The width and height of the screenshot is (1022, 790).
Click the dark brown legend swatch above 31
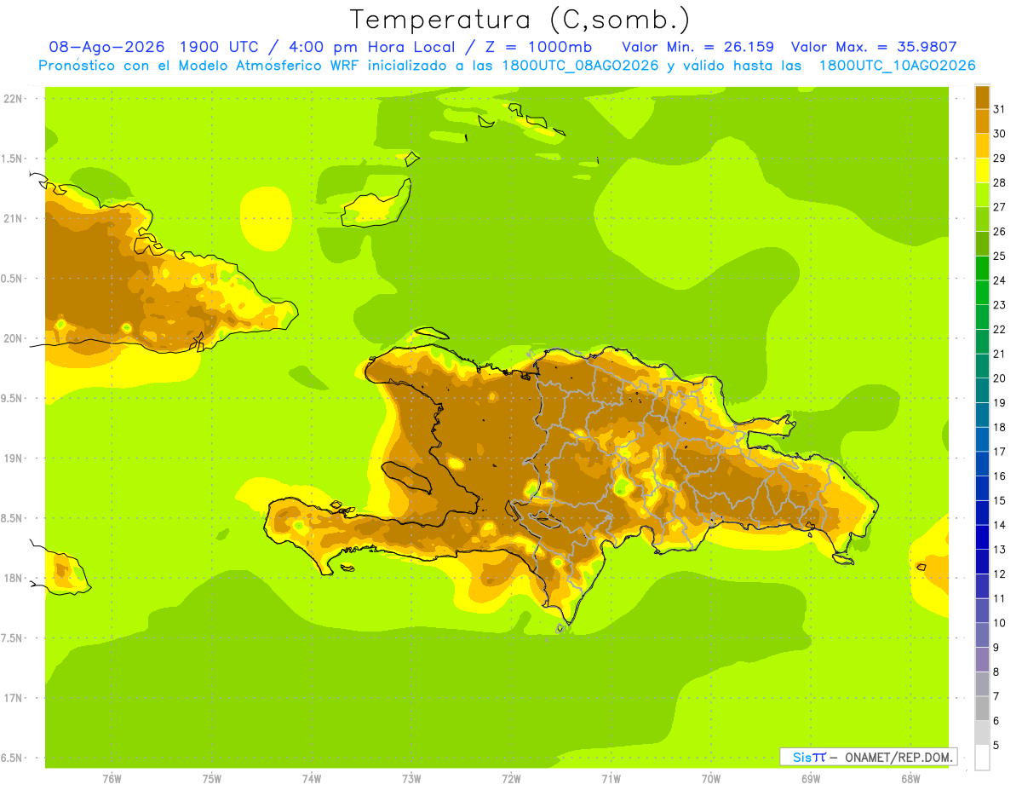click(x=982, y=97)
